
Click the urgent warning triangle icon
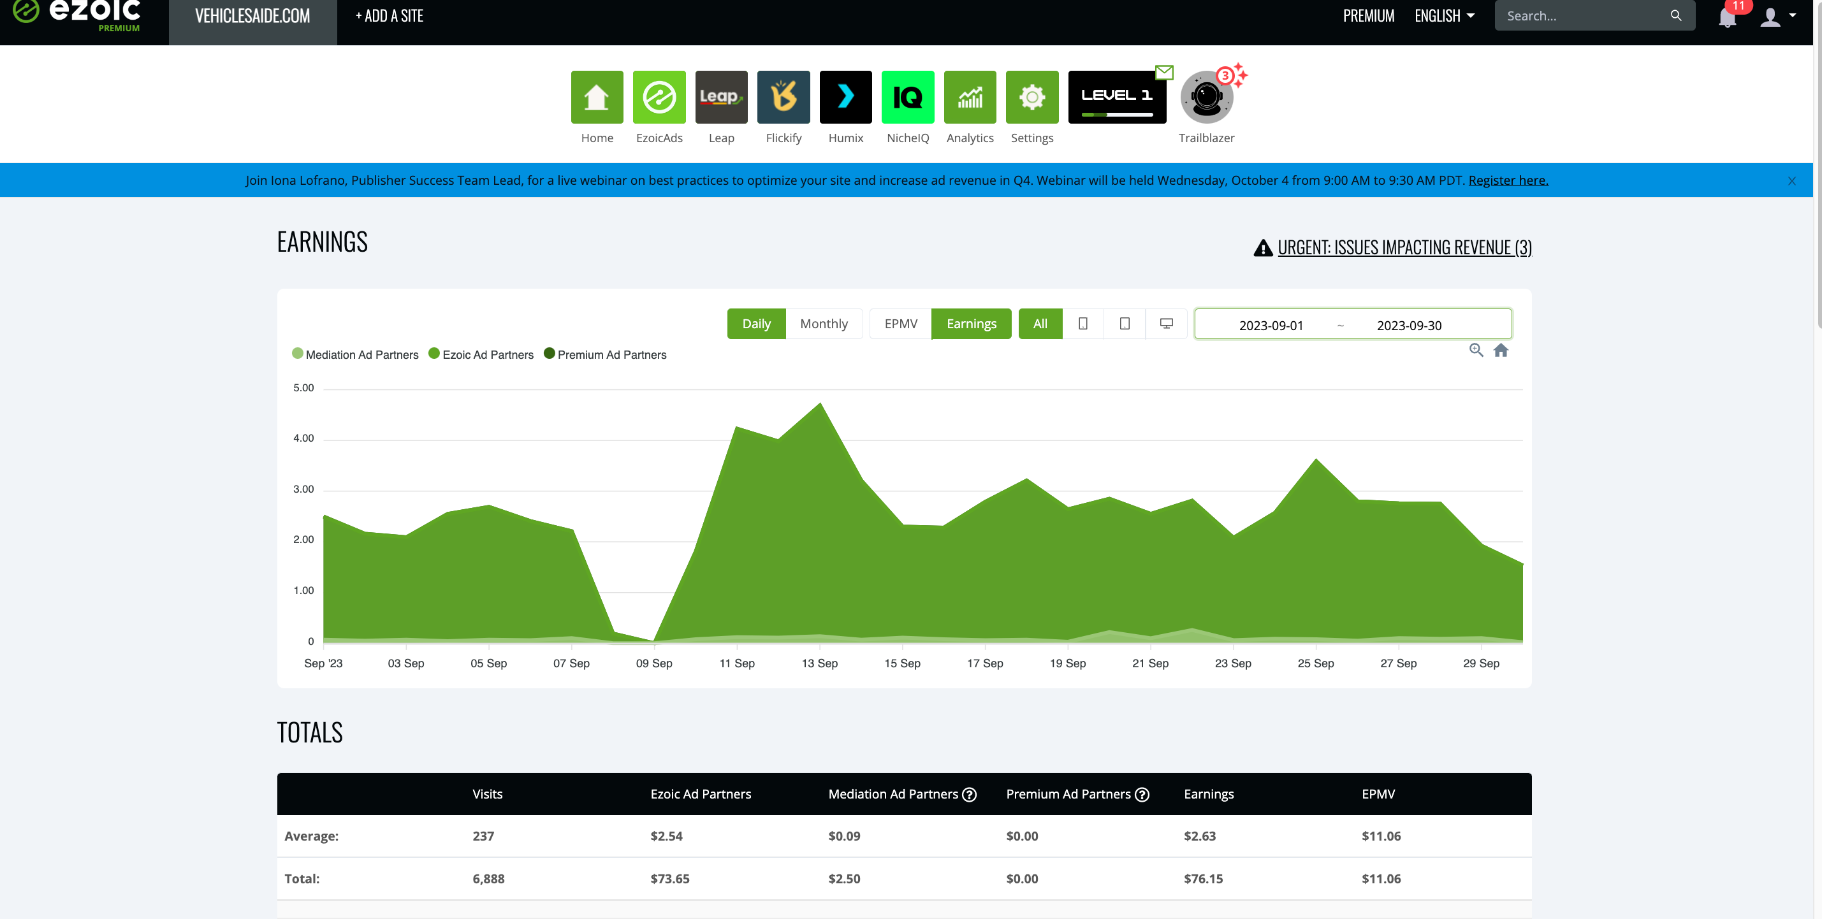1262,247
